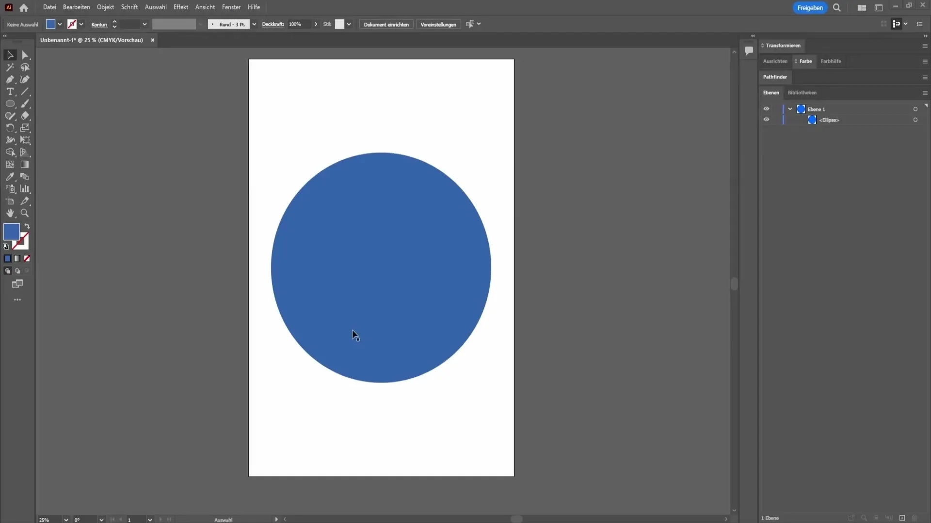Select the Ellipse tool
The height and width of the screenshot is (523, 931).
[x=10, y=104]
